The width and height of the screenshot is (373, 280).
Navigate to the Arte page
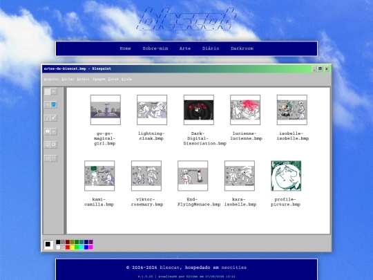[185, 48]
